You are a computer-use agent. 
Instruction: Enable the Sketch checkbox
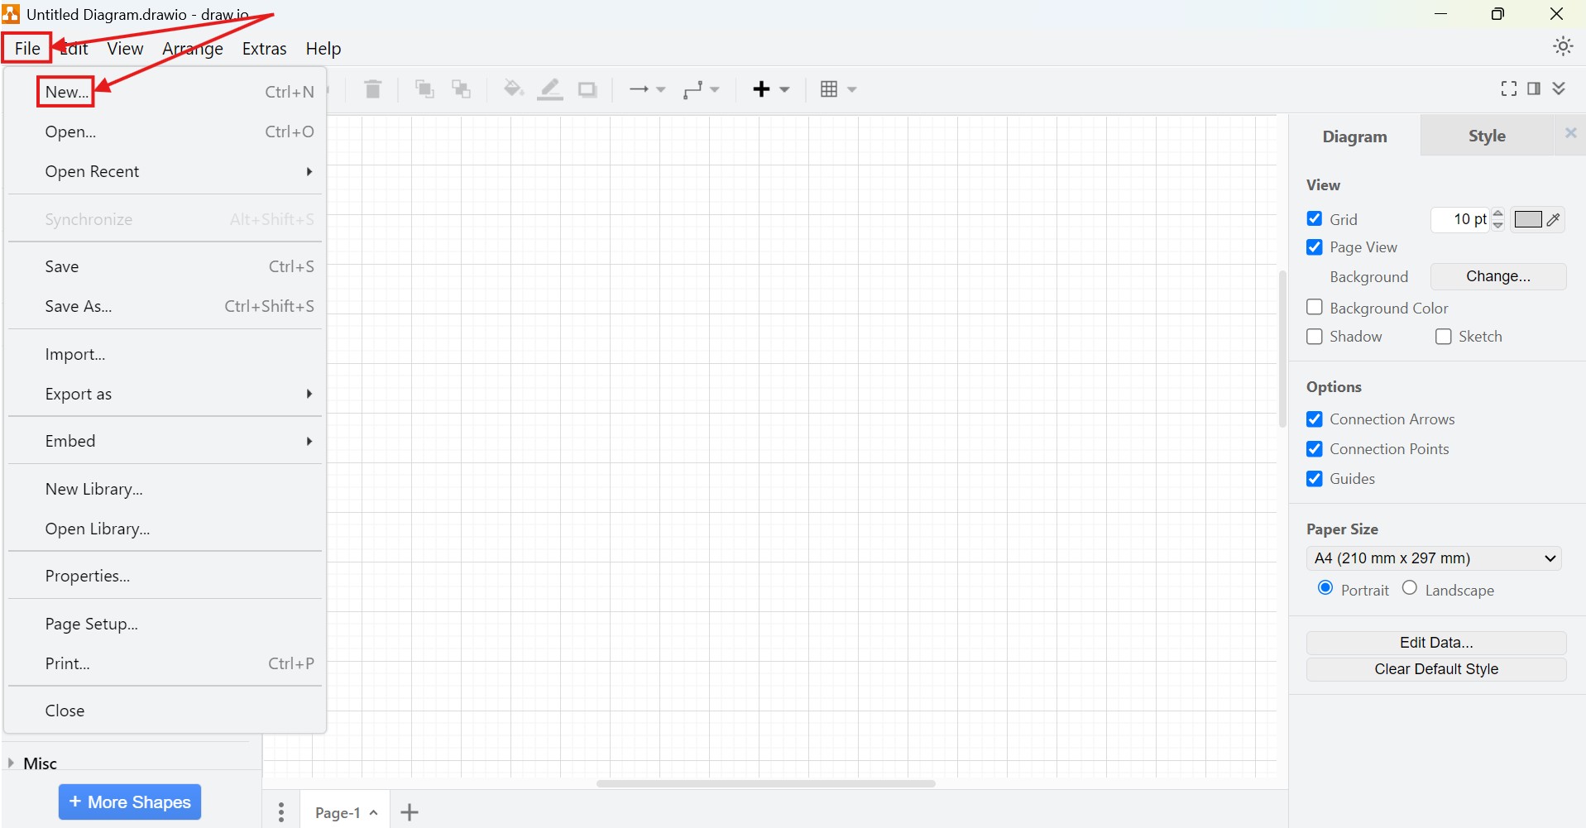tap(1443, 337)
